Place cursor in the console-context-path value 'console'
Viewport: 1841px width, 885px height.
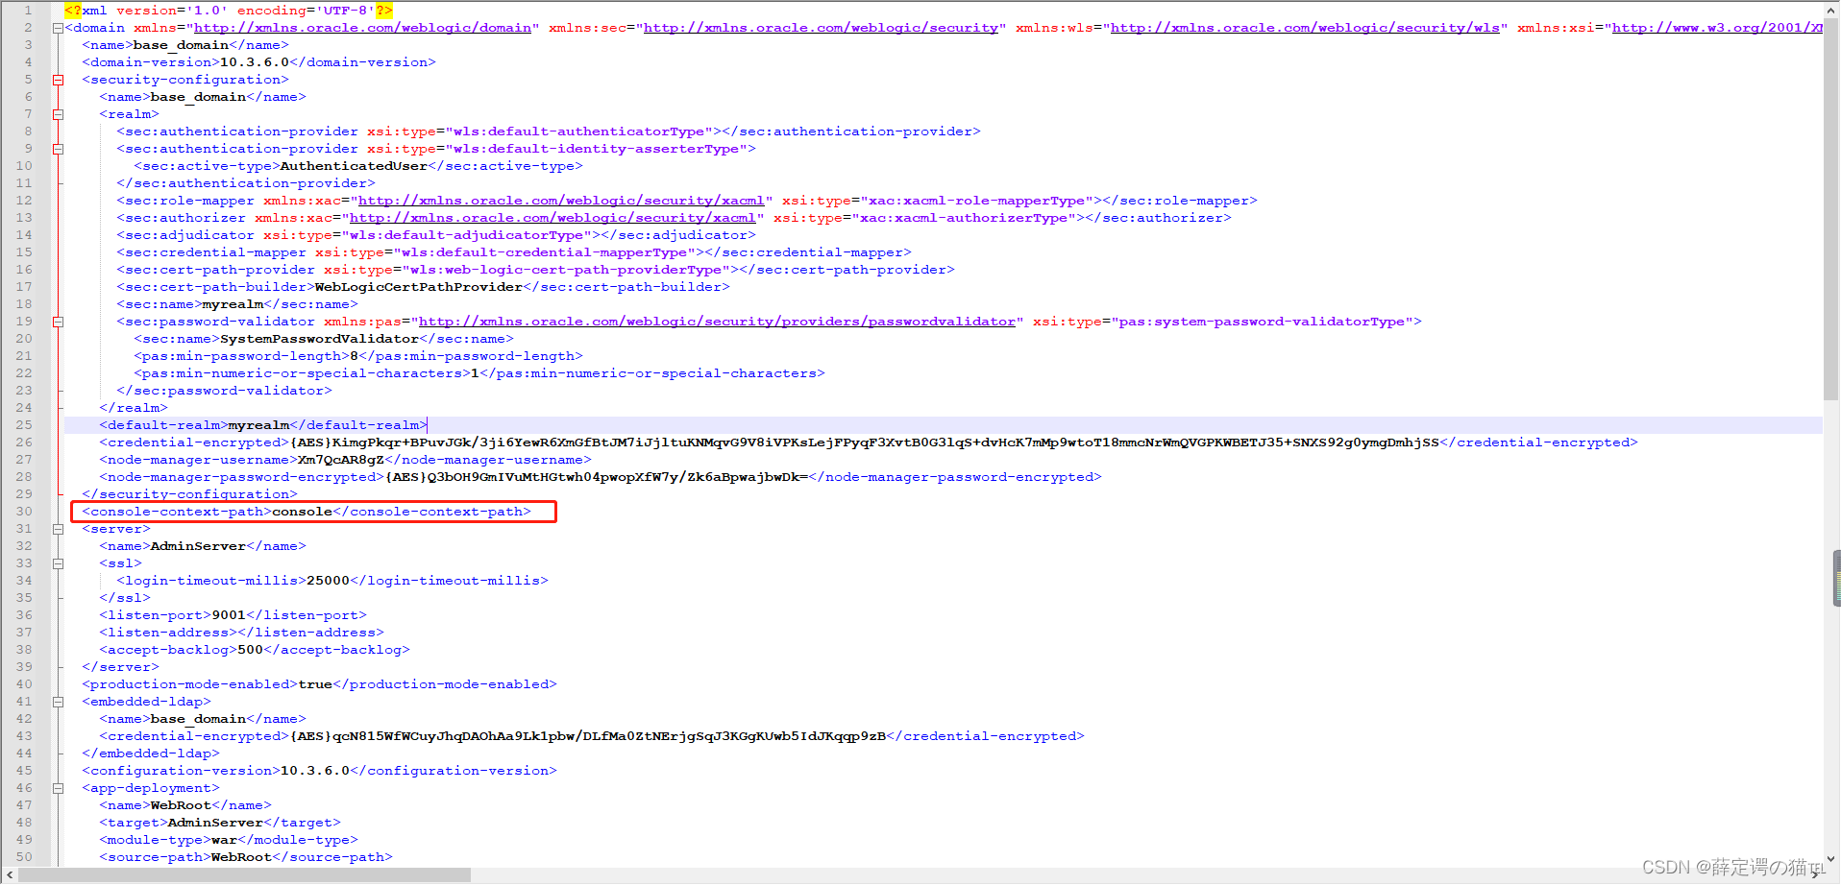click(302, 512)
